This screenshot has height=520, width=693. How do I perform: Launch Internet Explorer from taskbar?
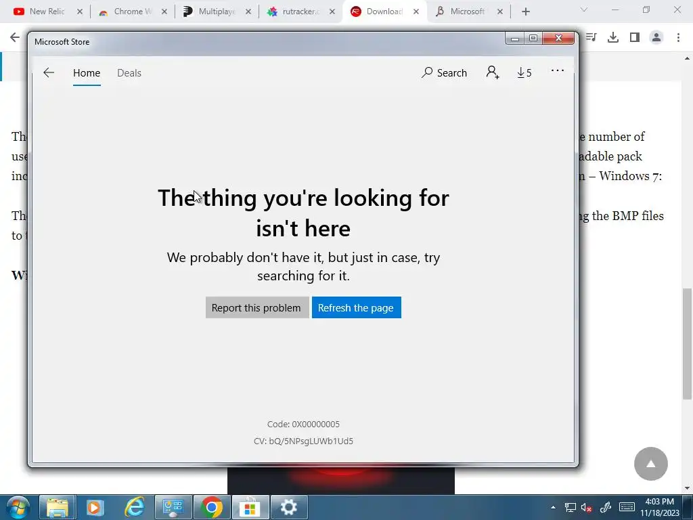coord(135,508)
